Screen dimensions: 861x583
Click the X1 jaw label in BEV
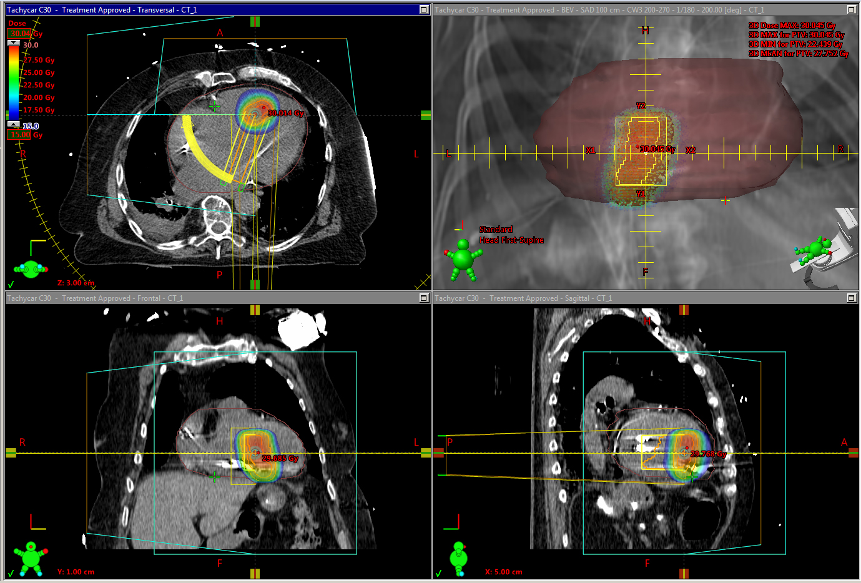pos(590,150)
